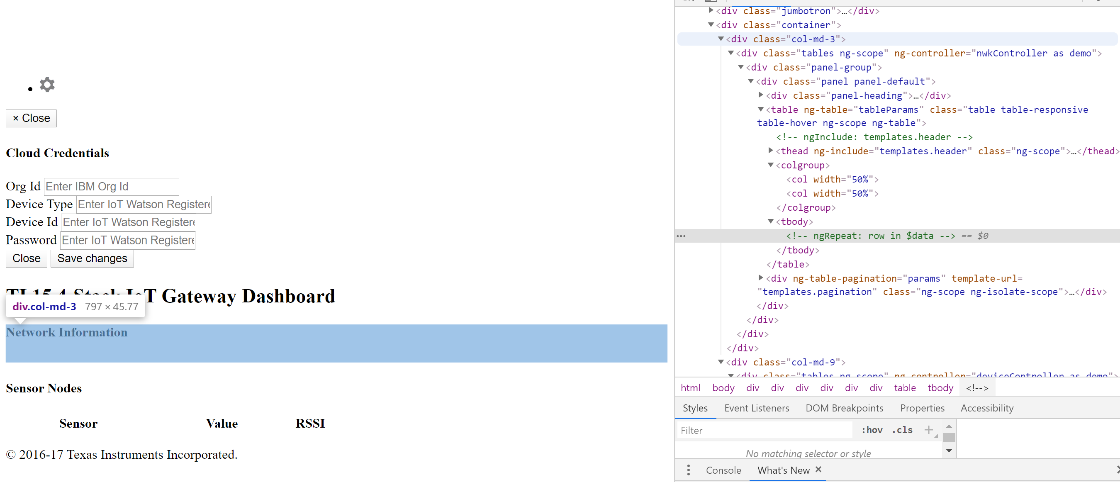Click the × Close button

pos(31,118)
